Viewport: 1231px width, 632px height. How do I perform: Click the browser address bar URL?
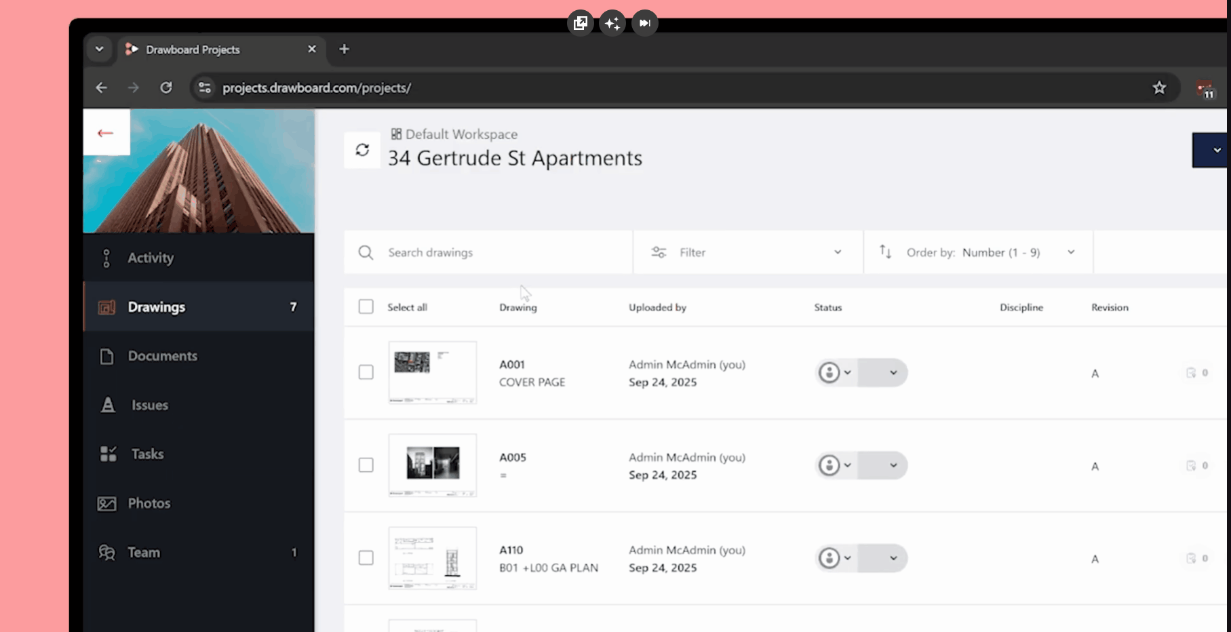(x=317, y=87)
